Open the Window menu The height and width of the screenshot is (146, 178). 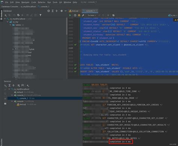pyautogui.click(x=67, y=2)
